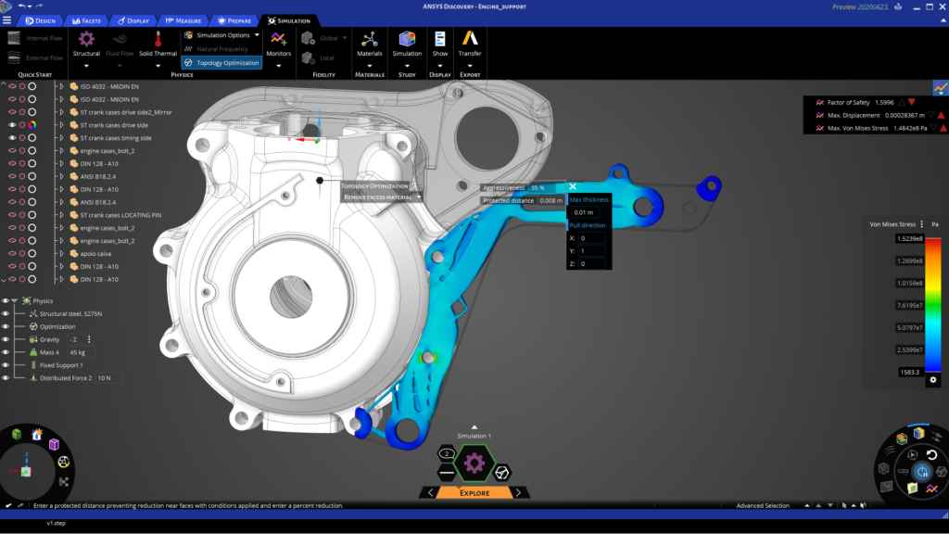Viewport: 949px width, 534px height.
Task: Open legend settings gear below color scale
Action: click(933, 379)
